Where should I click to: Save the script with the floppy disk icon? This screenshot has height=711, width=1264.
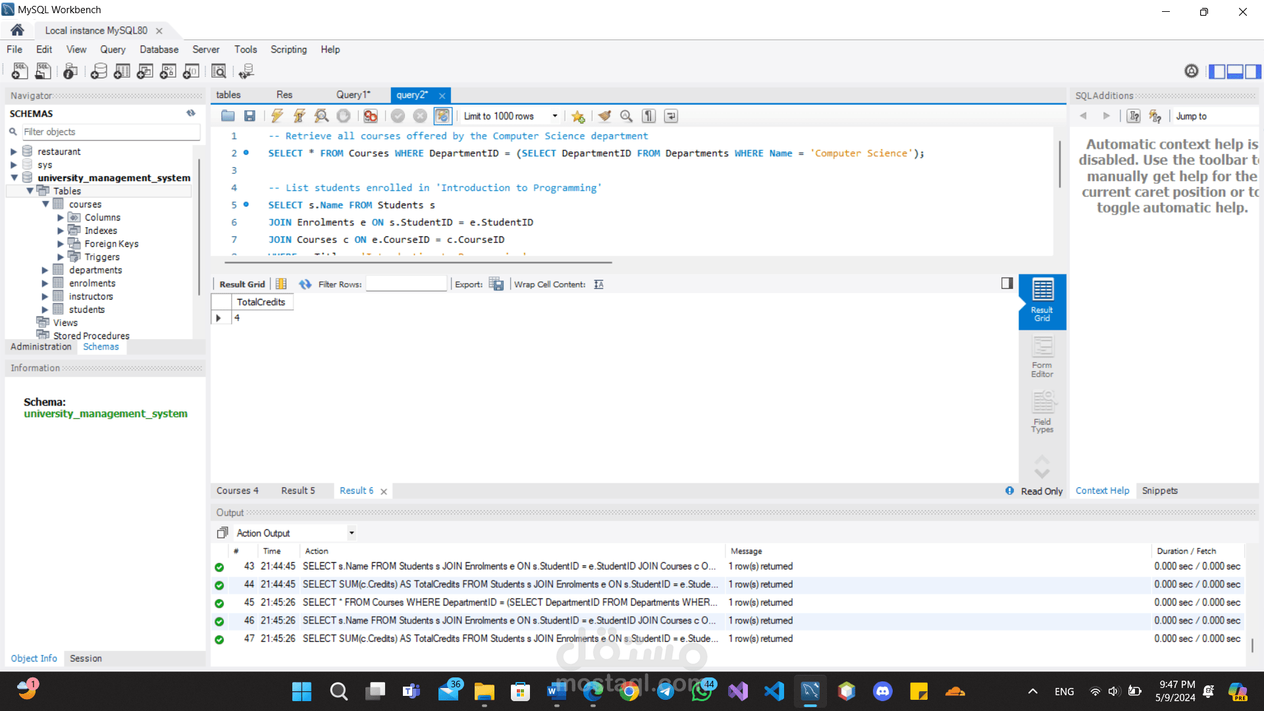[x=250, y=116]
